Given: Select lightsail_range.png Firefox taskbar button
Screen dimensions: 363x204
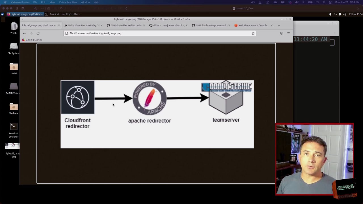Looking at the screenshot, I should pyautogui.click(x=25, y=14).
